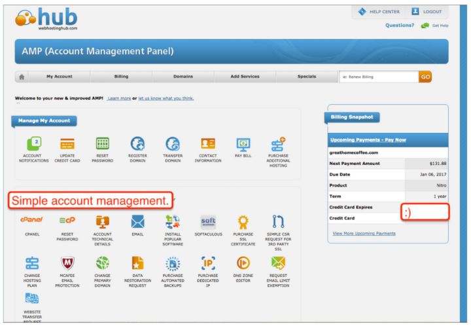Viewport: 471px width, 328px height.
Task: Follow the Learn more link
Action: point(119,98)
